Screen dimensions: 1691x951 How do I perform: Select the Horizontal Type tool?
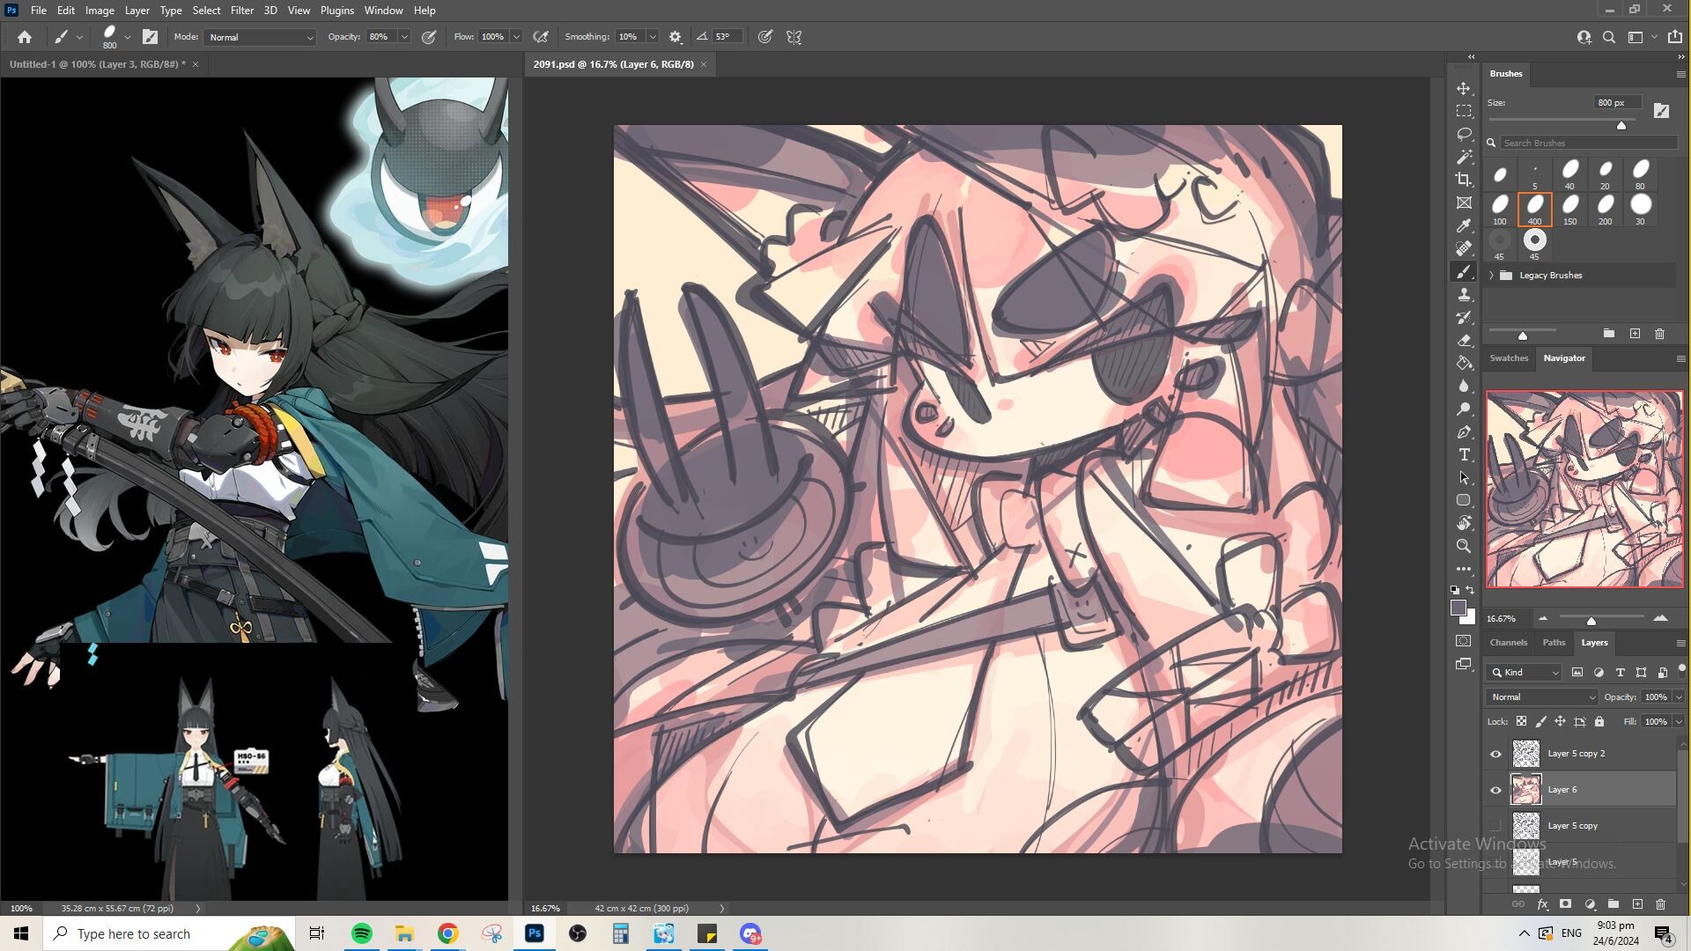pyautogui.click(x=1464, y=454)
